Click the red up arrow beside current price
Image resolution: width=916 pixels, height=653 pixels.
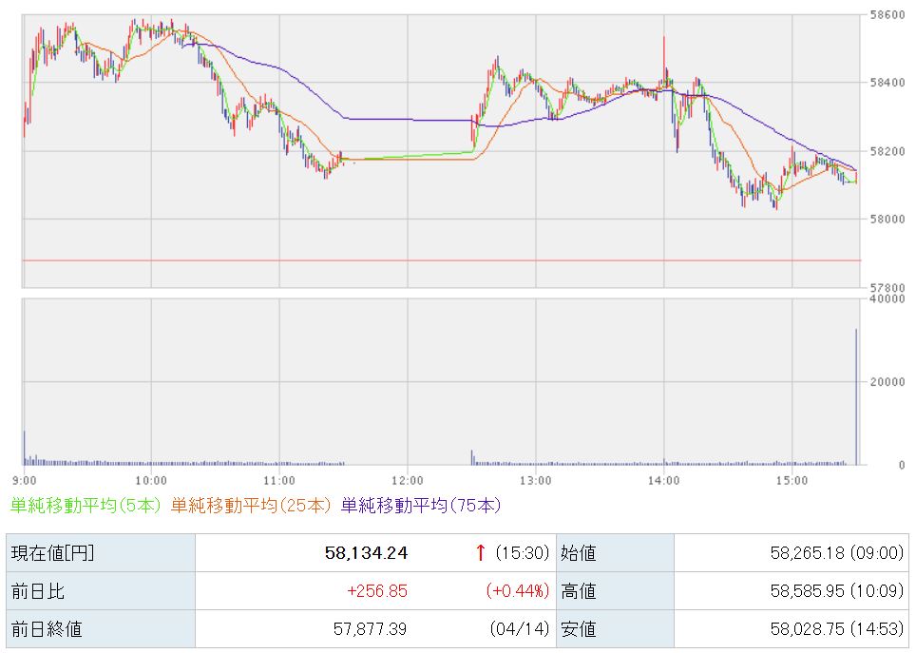[481, 552]
